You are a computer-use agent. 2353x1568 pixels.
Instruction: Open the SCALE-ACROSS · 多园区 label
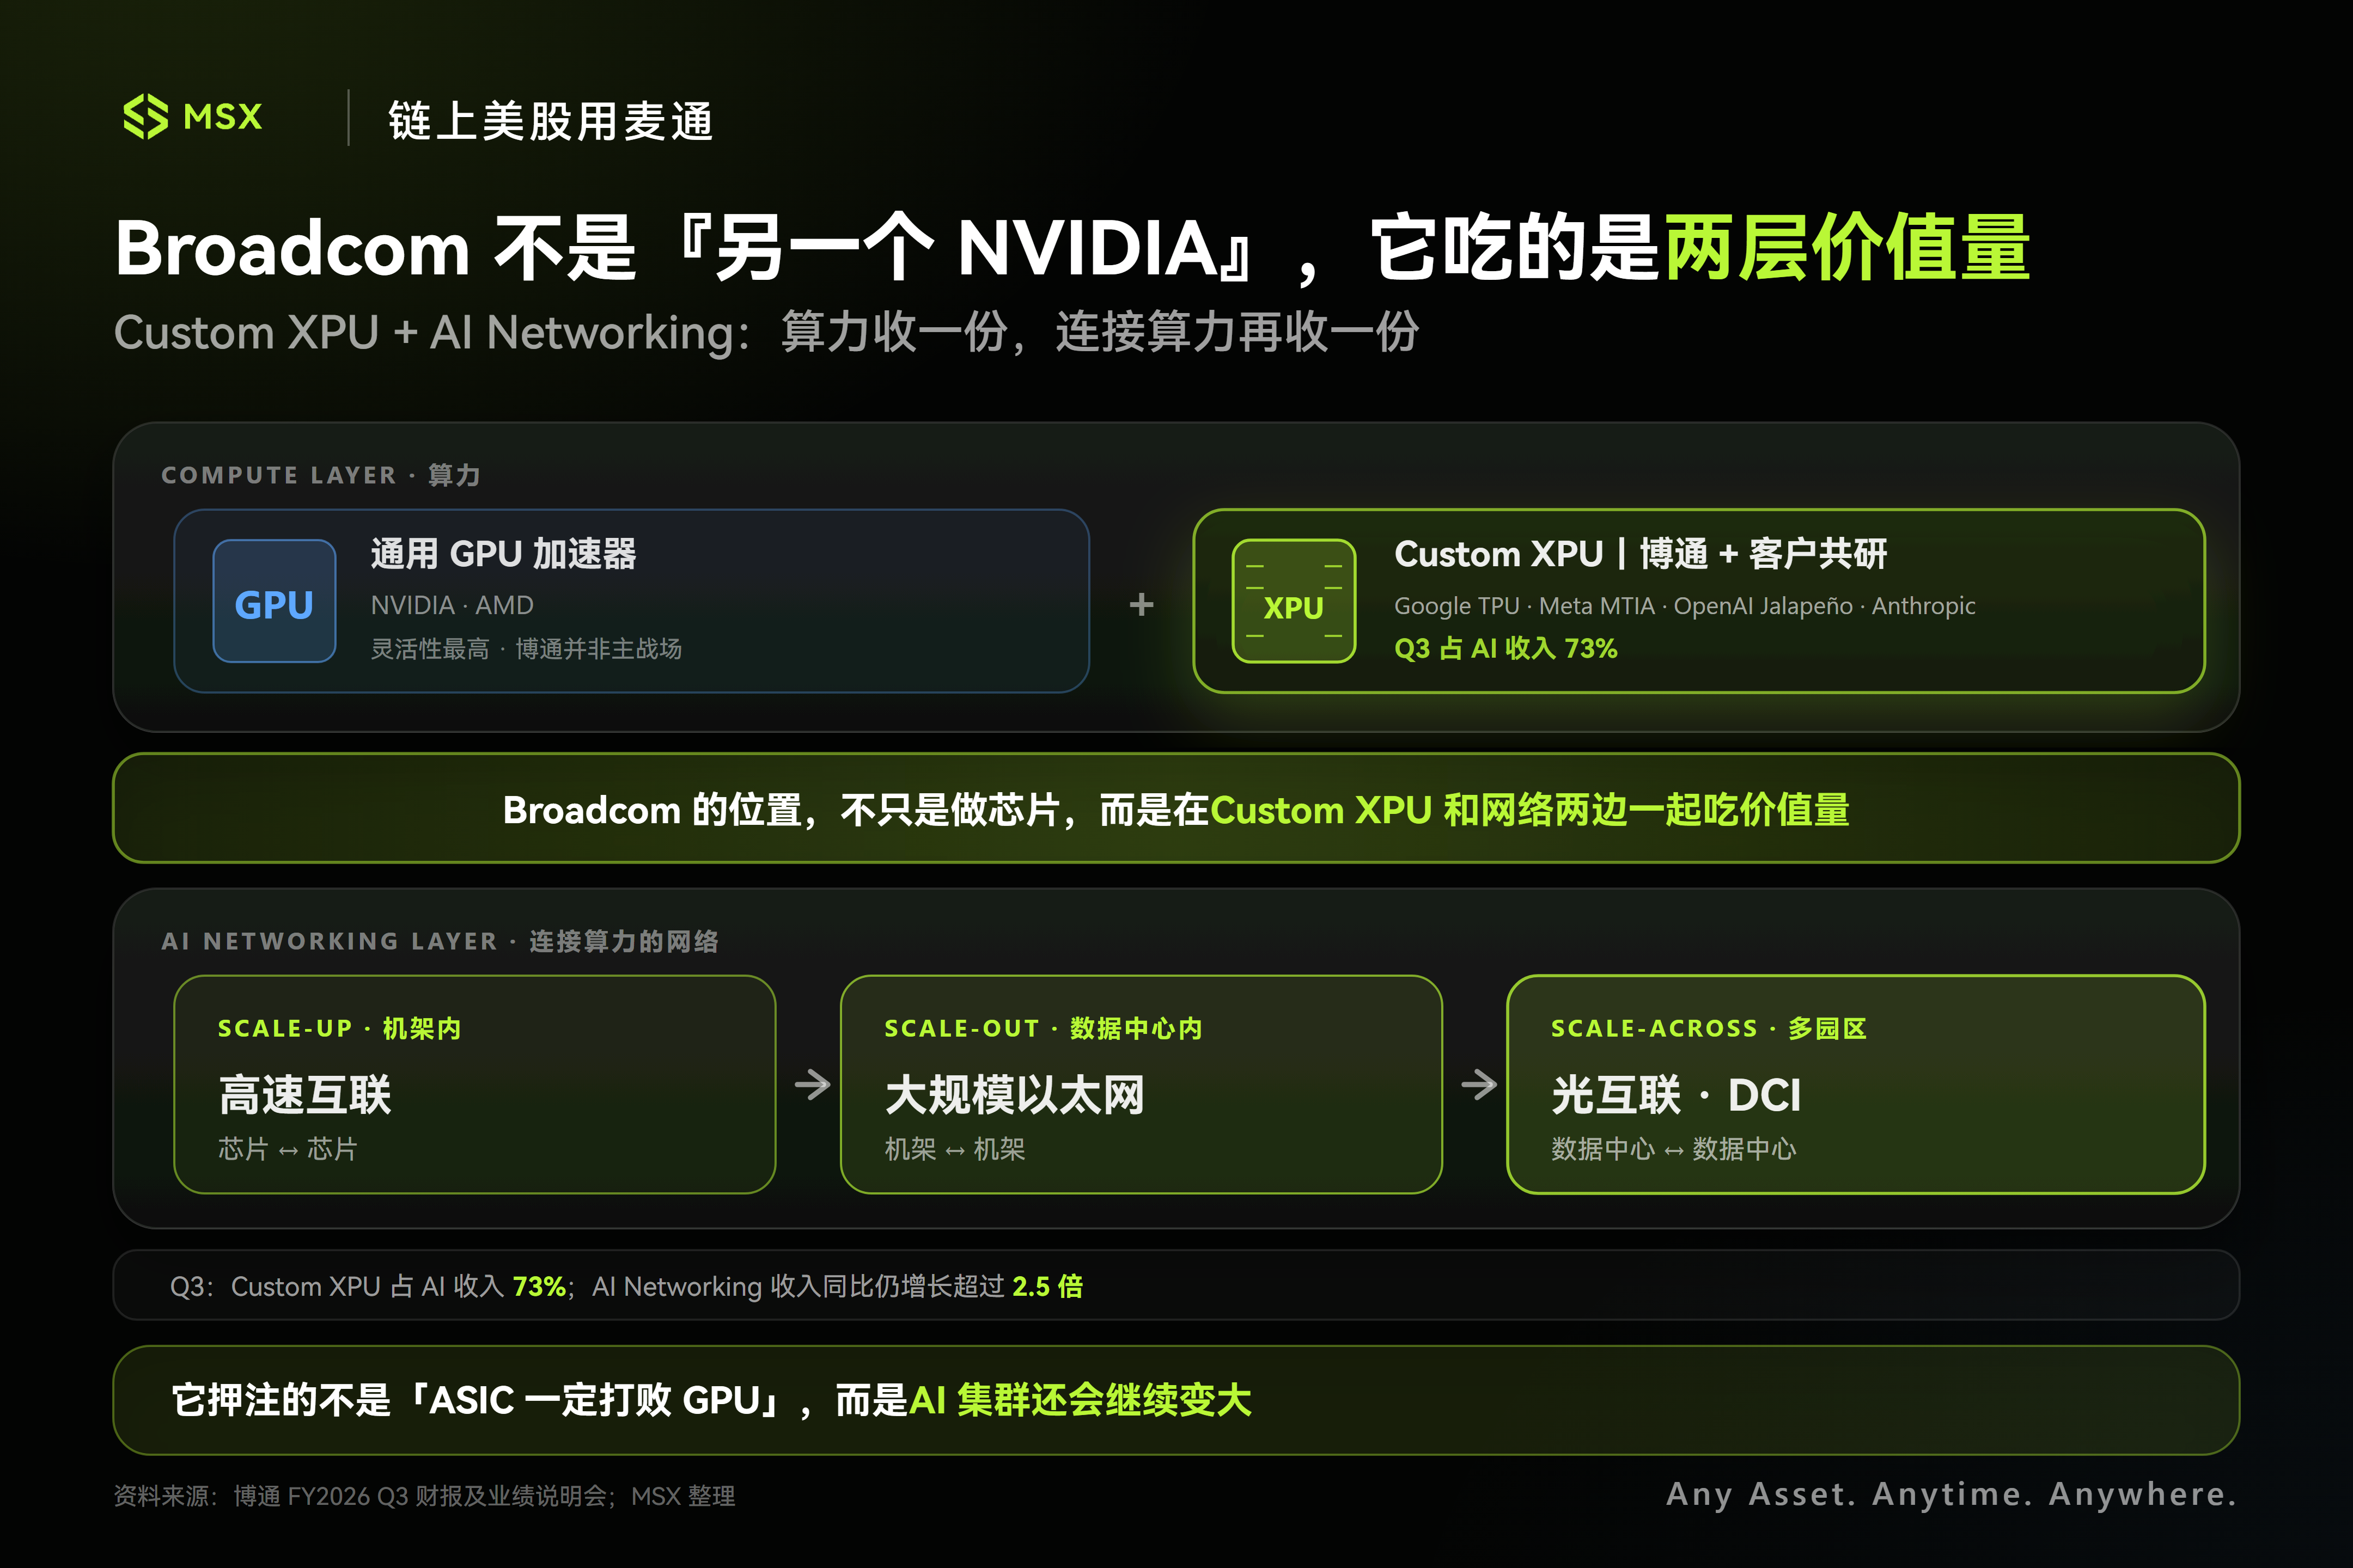point(1709,1028)
